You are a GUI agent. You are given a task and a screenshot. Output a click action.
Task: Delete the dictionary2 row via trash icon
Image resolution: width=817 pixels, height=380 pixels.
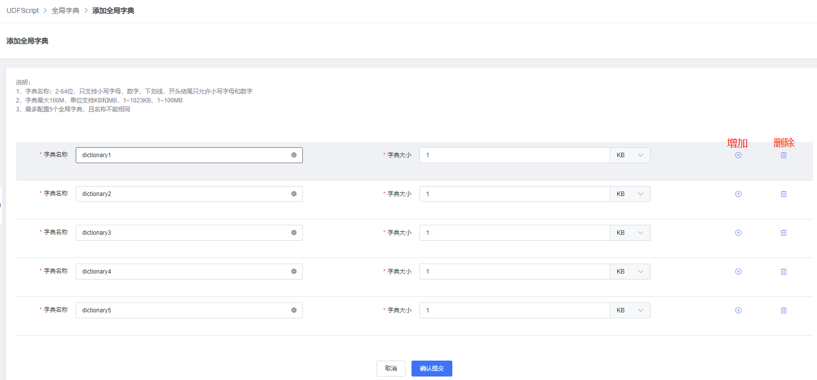click(784, 194)
